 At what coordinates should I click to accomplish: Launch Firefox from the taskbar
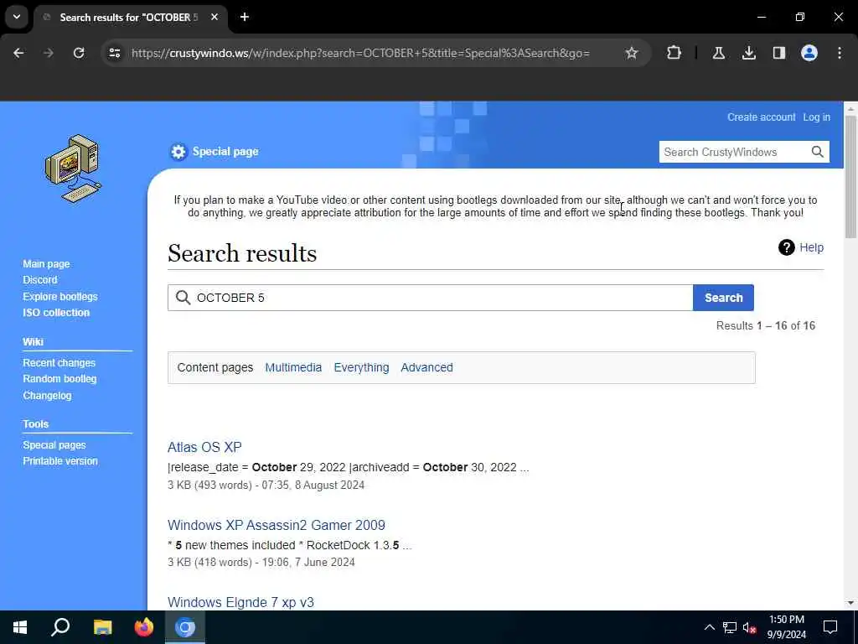click(144, 627)
